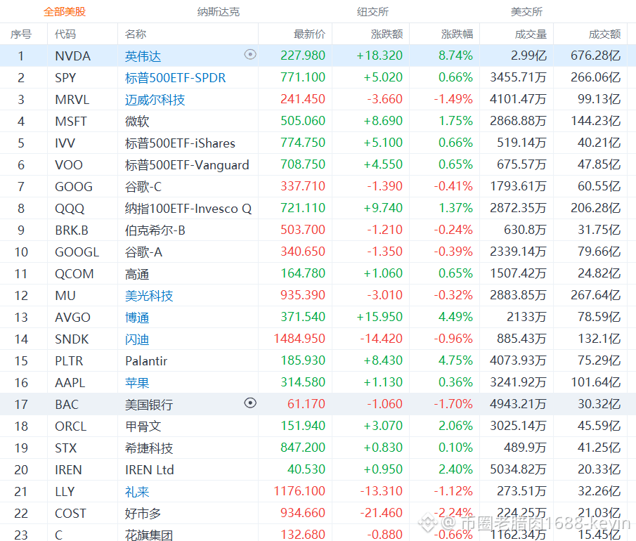Click the 序号 column header
The image size is (636, 541).
pos(21,34)
